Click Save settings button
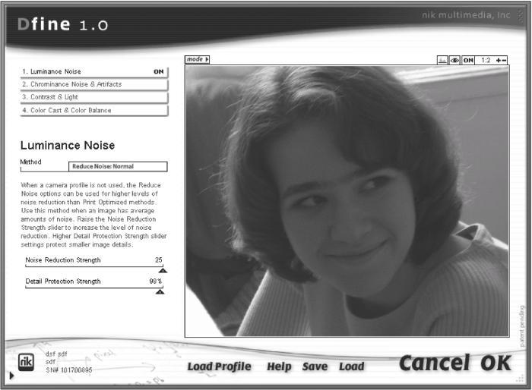 [315, 366]
